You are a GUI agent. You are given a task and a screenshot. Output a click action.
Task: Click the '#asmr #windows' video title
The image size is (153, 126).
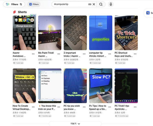(x=19, y=54)
